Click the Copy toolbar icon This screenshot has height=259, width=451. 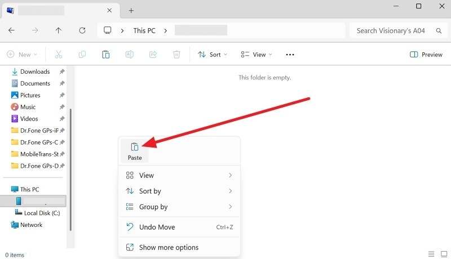point(82,54)
